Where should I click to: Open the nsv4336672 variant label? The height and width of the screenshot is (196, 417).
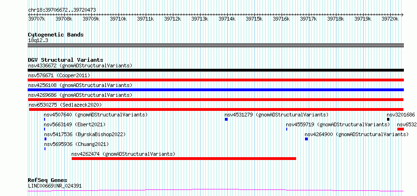(80, 65)
